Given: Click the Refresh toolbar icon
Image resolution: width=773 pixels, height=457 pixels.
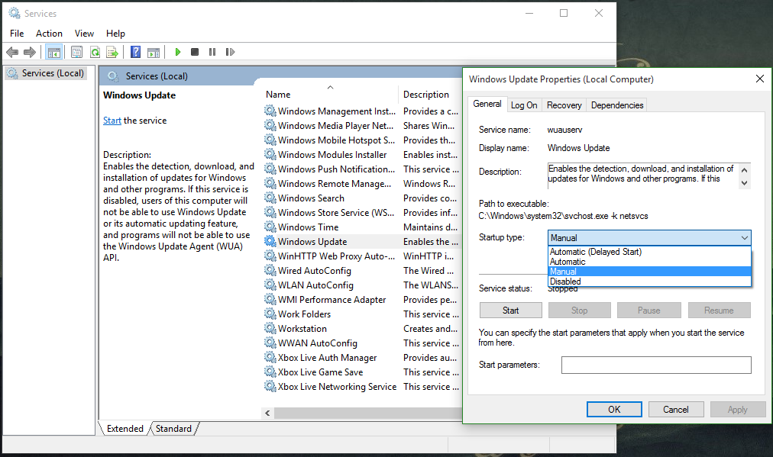Looking at the screenshot, I should (x=95, y=52).
